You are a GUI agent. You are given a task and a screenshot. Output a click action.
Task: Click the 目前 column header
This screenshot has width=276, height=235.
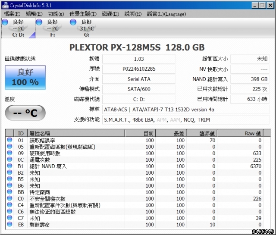pos(140,133)
